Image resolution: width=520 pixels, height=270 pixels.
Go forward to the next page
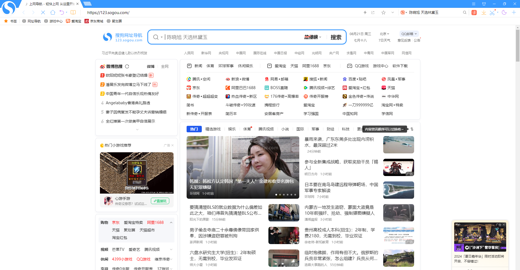click(x=33, y=12)
